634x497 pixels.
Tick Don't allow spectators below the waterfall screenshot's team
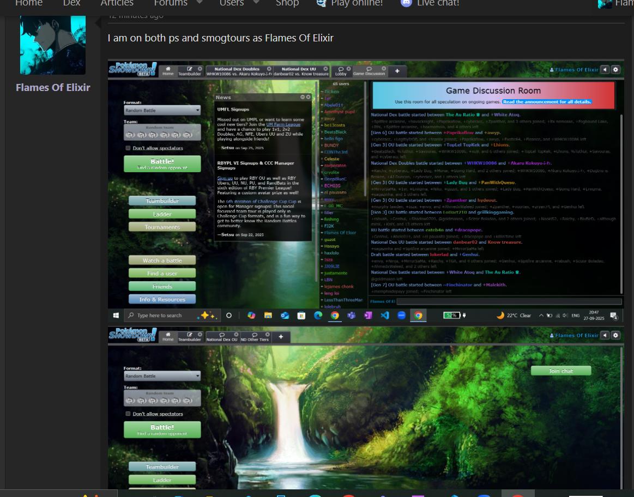128,414
